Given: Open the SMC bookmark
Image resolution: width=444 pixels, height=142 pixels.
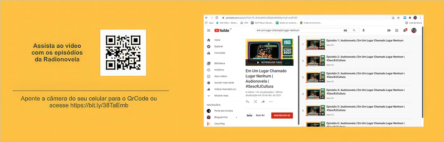Looking at the screenshot, I should pyautogui.click(x=244, y=23).
